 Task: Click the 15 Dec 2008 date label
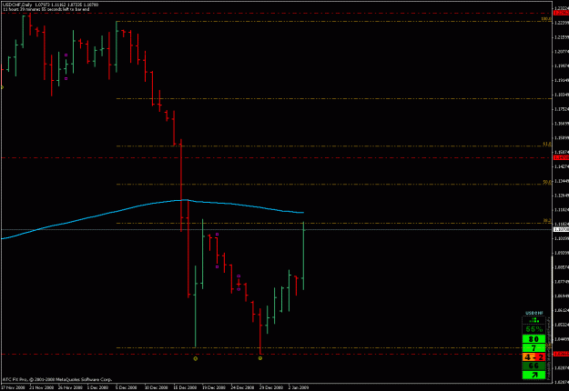(x=186, y=387)
